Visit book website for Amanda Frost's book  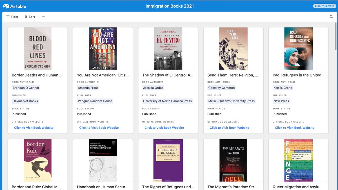point(99,128)
